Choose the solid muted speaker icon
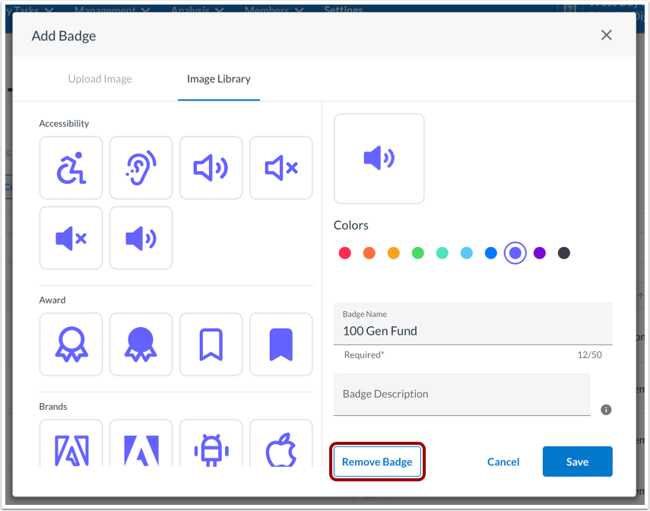The width and height of the screenshot is (650, 511). [x=71, y=238]
